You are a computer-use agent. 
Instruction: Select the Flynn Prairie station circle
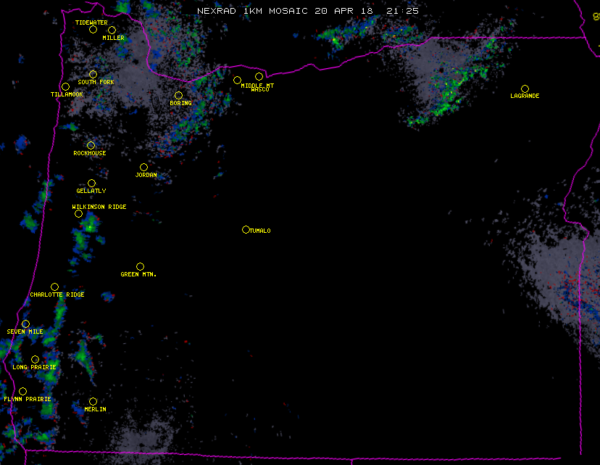pyautogui.click(x=22, y=391)
